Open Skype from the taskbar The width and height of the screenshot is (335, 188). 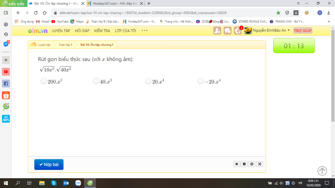click(54, 183)
